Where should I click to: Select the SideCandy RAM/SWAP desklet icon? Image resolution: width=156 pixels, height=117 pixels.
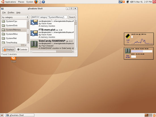34,44
